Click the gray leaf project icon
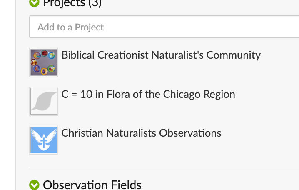 44,101
